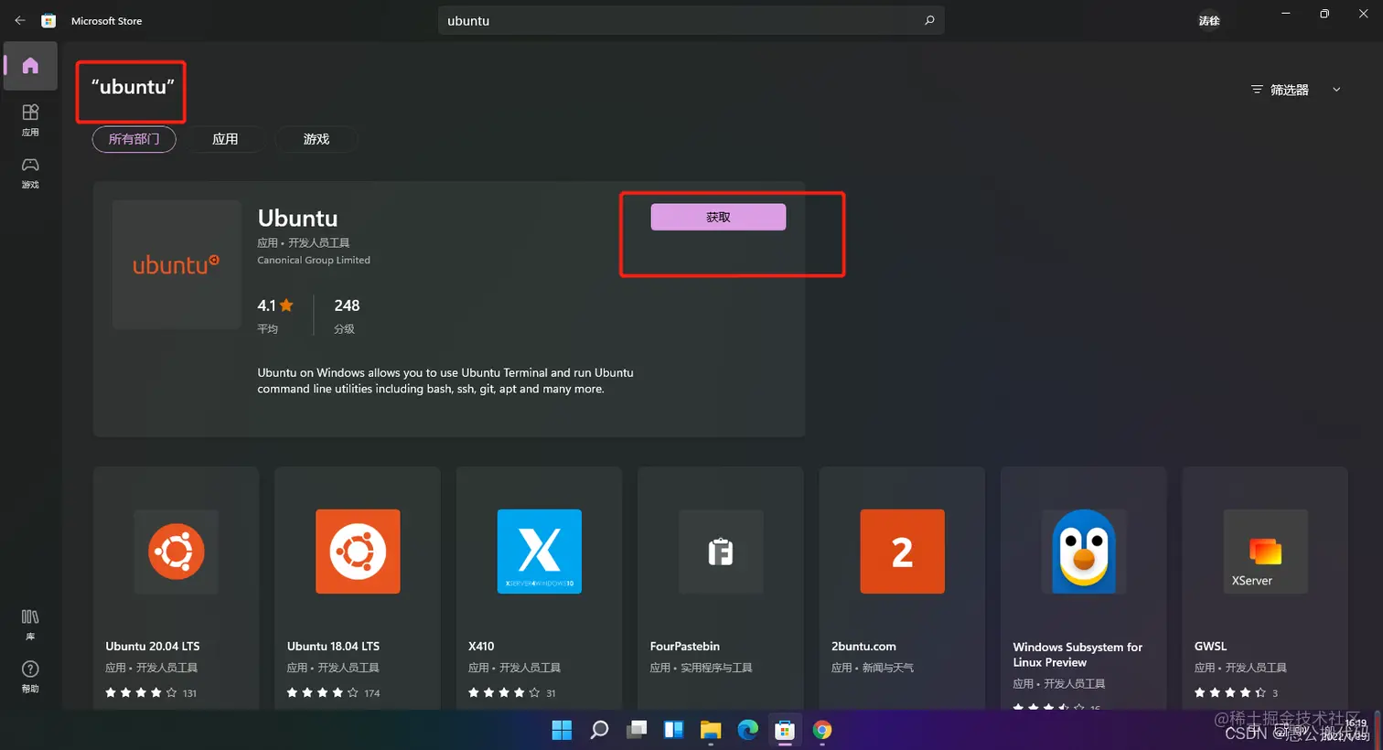Click the 2buntu.com title text

tap(863, 647)
